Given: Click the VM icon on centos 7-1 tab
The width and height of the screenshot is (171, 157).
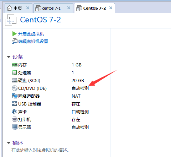Looking at the screenshot, I should point(38,8).
